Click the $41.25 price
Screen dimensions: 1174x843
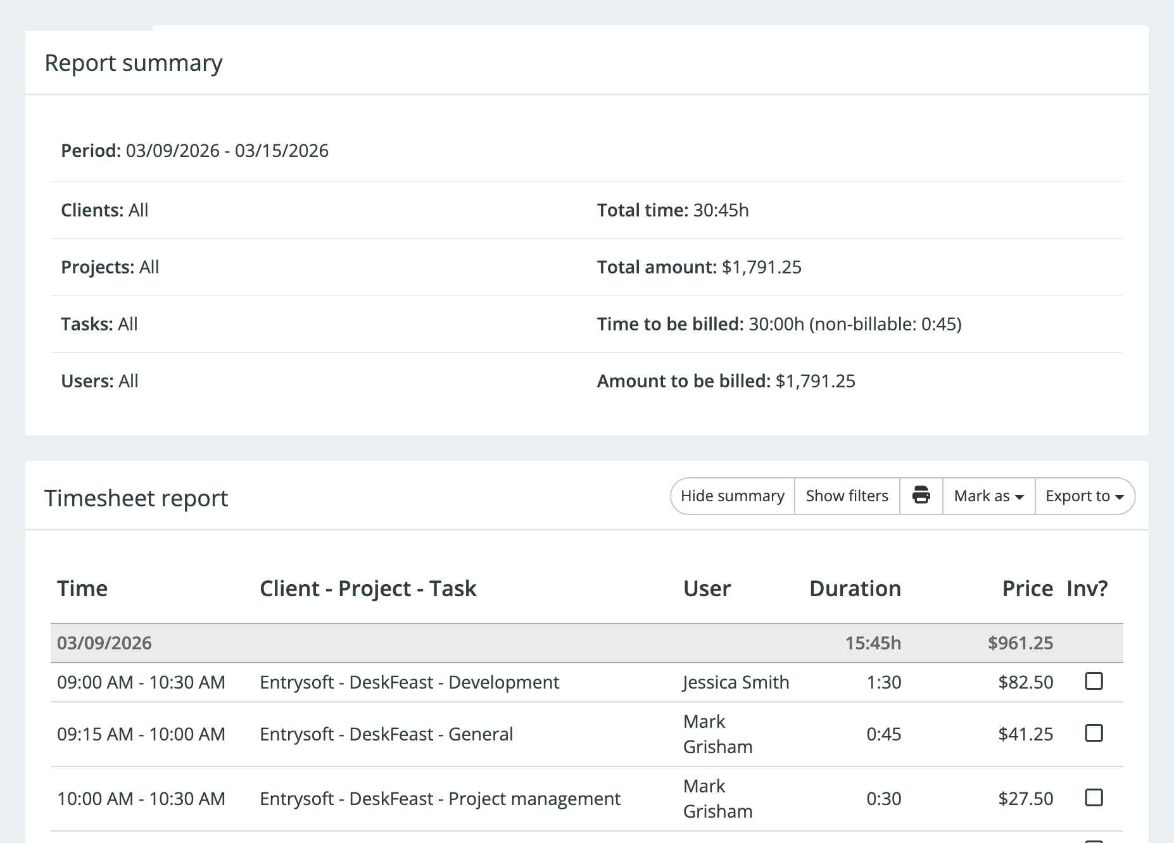(x=1026, y=734)
